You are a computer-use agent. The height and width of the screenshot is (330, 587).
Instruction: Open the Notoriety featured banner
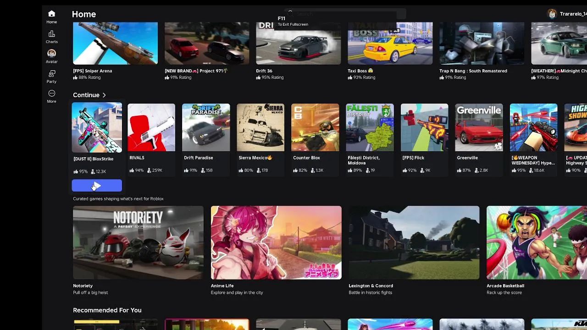(138, 242)
